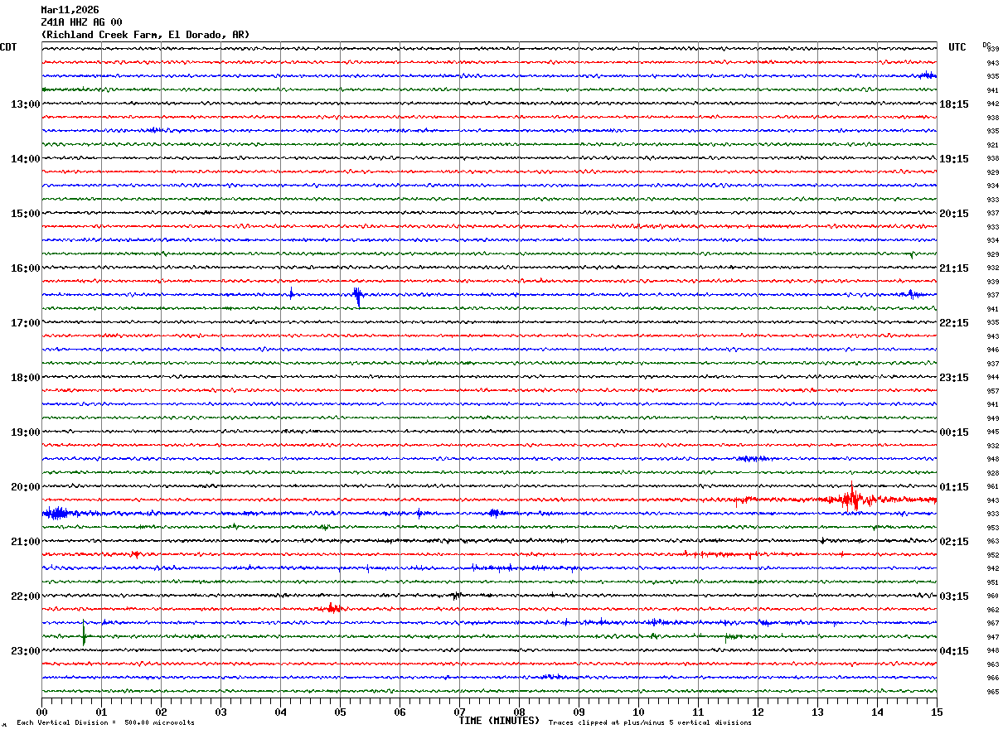Click the blue spike in the 16:00 hour trace
This screenshot has height=734, width=1003.
357,296
